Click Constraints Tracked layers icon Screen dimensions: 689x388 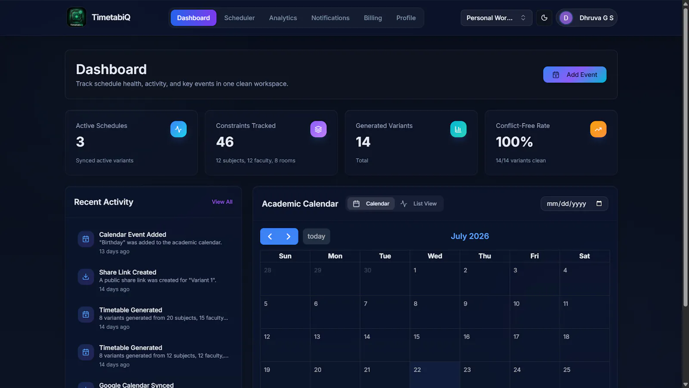[318, 129]
